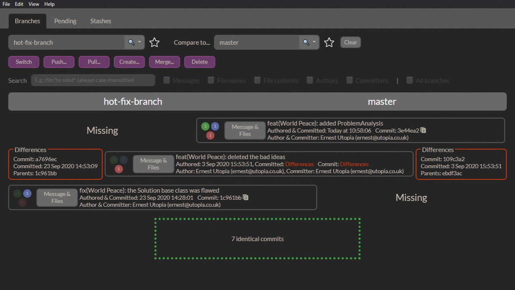Image resolution: width=515 pixels, height=290 pixels.
Task: Click Clear to reset comparison branch
Action: click(x=350, y=42)
